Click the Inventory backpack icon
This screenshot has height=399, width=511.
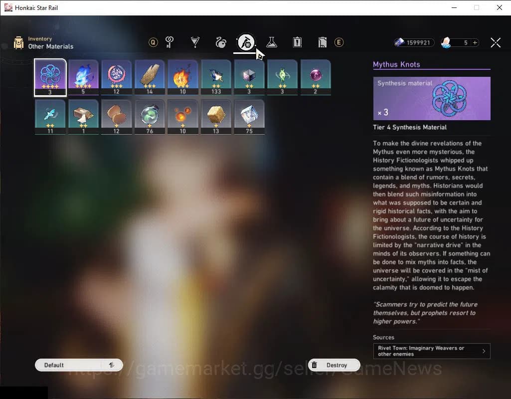coord(18,43)
